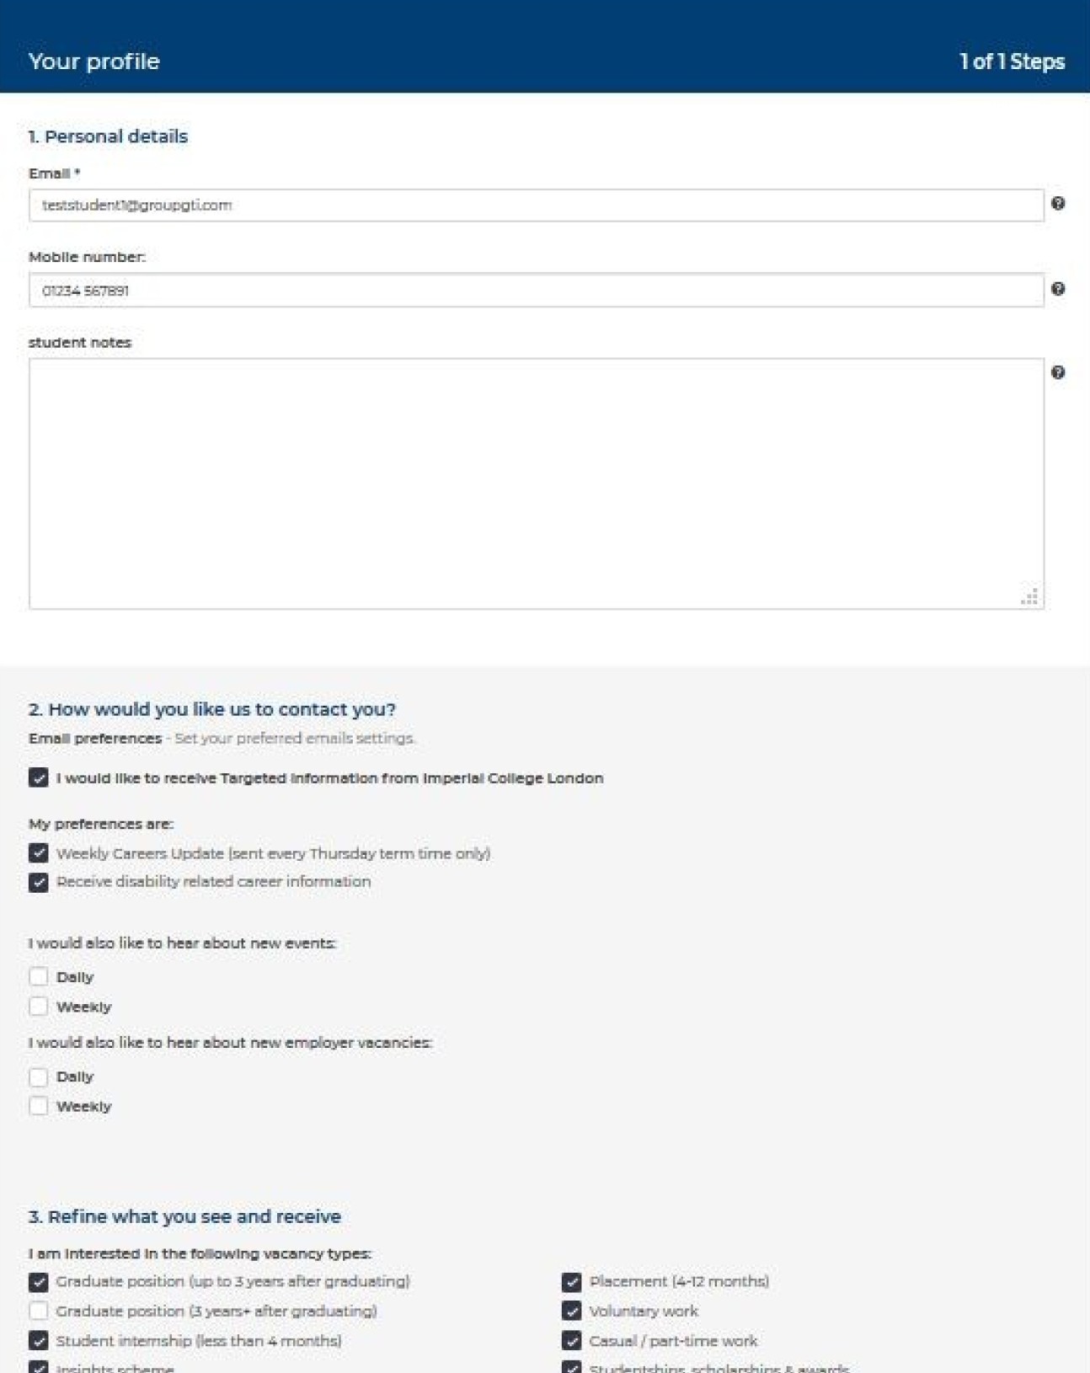
Task: Uncheck Placement (4-12 months) vacancy type
Action: tap(572, 1282)
